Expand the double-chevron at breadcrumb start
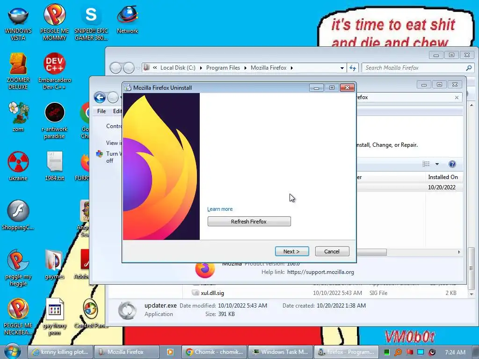 click(155, 68)
